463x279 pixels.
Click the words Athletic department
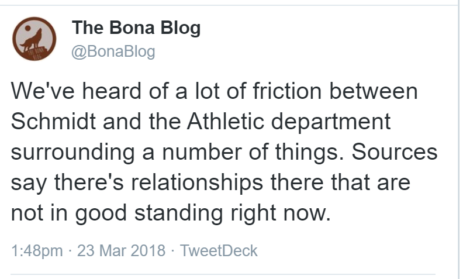point(289,122)
